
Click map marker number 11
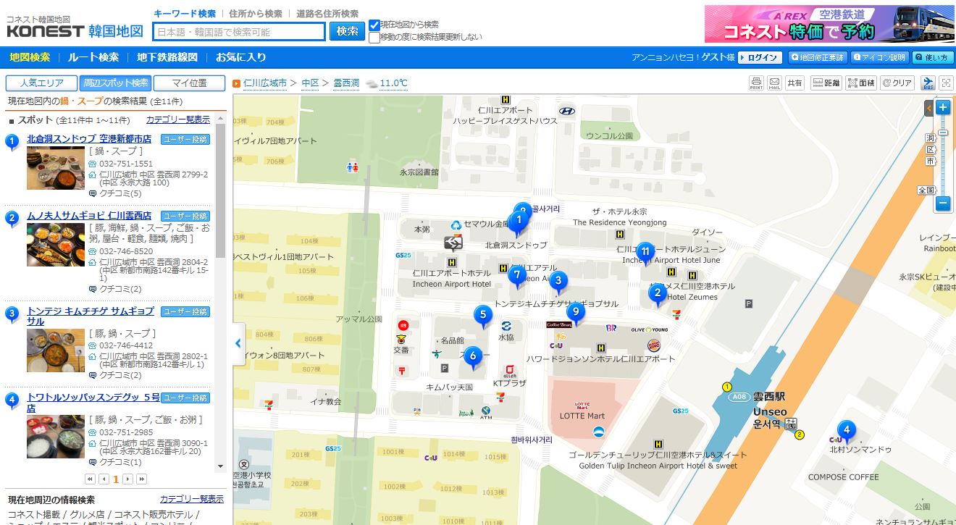coord(645,252)
